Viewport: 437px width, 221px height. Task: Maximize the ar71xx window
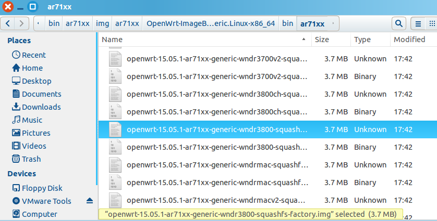pyautogui.click(x=33, y=7)
